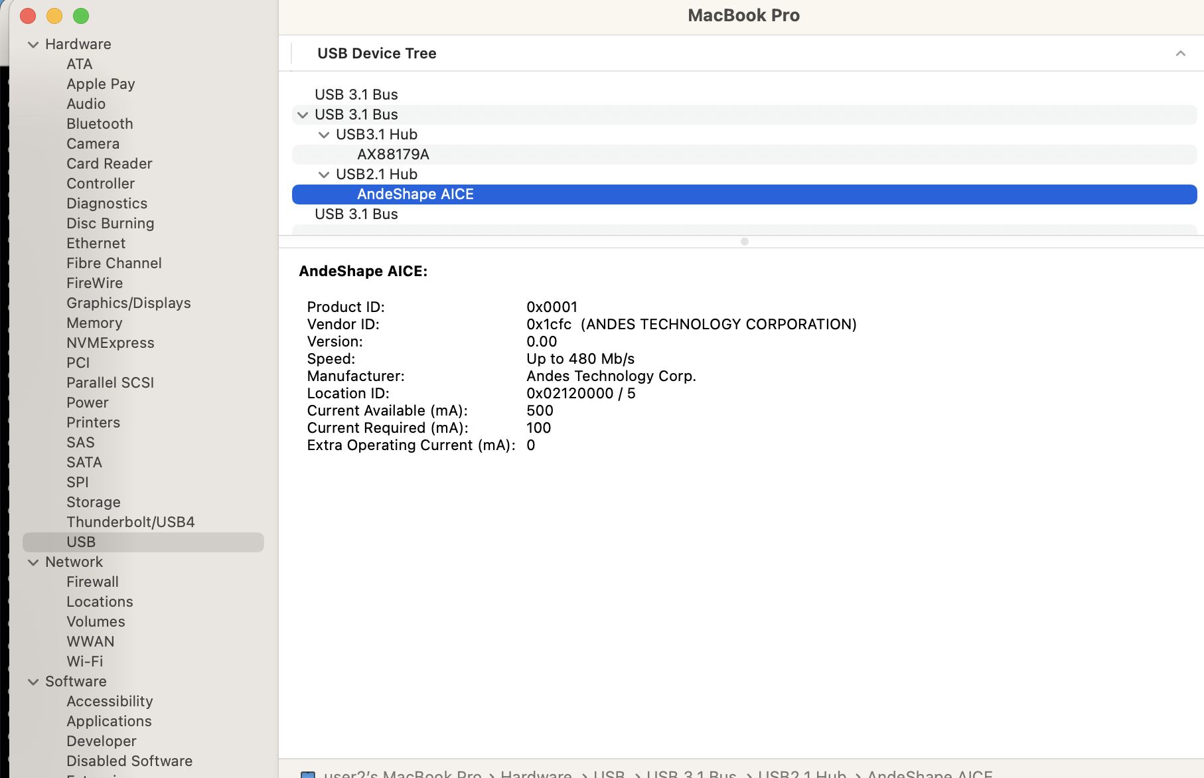The height and width of the screenshot is (778, 1204).
Task: Select Storage in the Hardware list
Action: coord(93,503)
